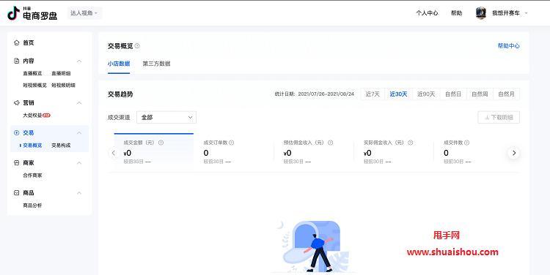Screen dimensions: 550x275
Task: Click the 商家 shop icon
Action: click(16, 163)
